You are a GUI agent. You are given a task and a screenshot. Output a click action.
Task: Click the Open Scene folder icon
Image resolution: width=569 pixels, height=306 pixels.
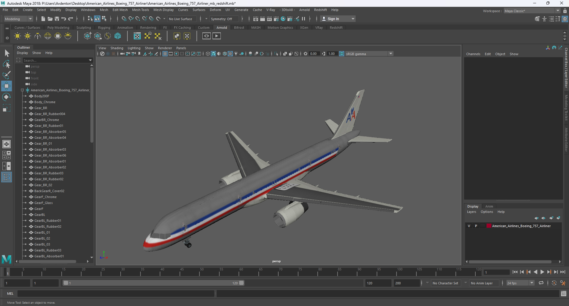(x=50, y=19)
